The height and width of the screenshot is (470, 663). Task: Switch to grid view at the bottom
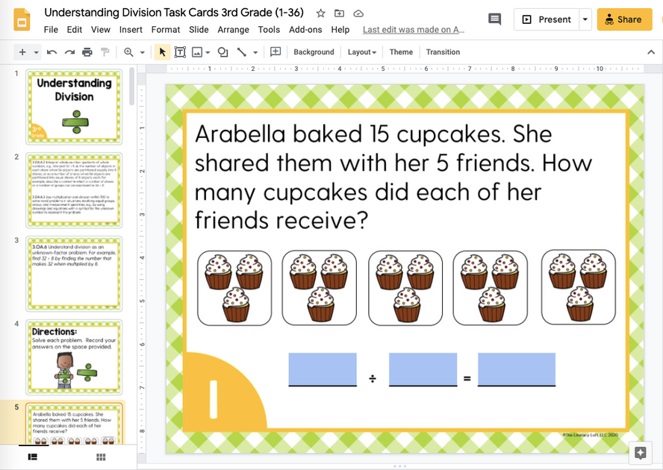[x=101, y=457]
